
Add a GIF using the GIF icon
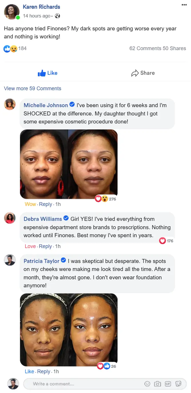(x=168, y=384)
